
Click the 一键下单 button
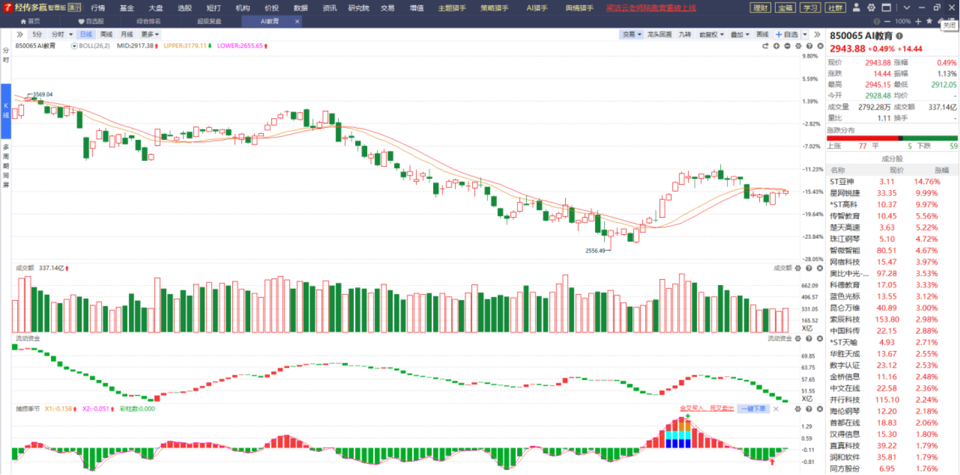click(753, 409)
